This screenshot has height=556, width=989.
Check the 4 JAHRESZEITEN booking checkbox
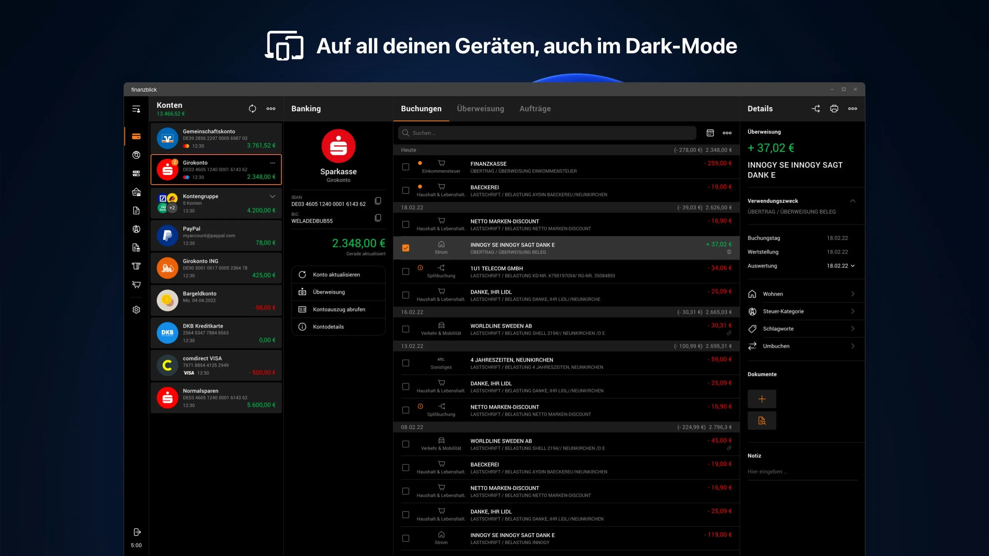point(406,363)
